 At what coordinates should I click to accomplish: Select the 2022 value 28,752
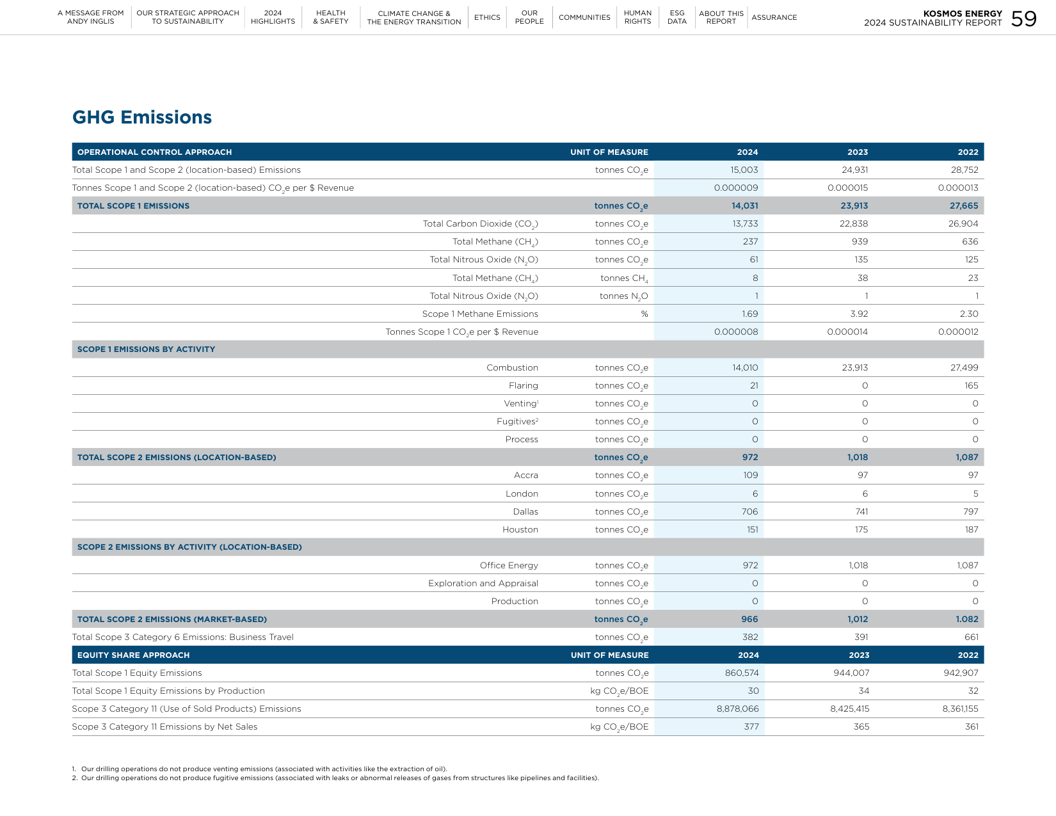tap(964, 170)
